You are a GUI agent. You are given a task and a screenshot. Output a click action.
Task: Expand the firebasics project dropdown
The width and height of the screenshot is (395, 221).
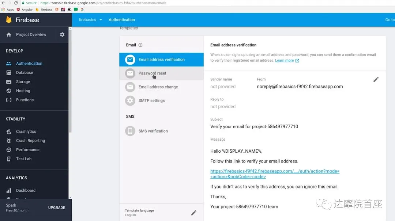click(90, 20)
